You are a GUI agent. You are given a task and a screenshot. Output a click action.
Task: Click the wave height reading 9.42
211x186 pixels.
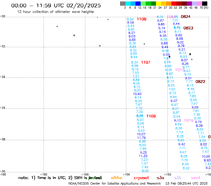pyautogui.click(x=182, y=144)
